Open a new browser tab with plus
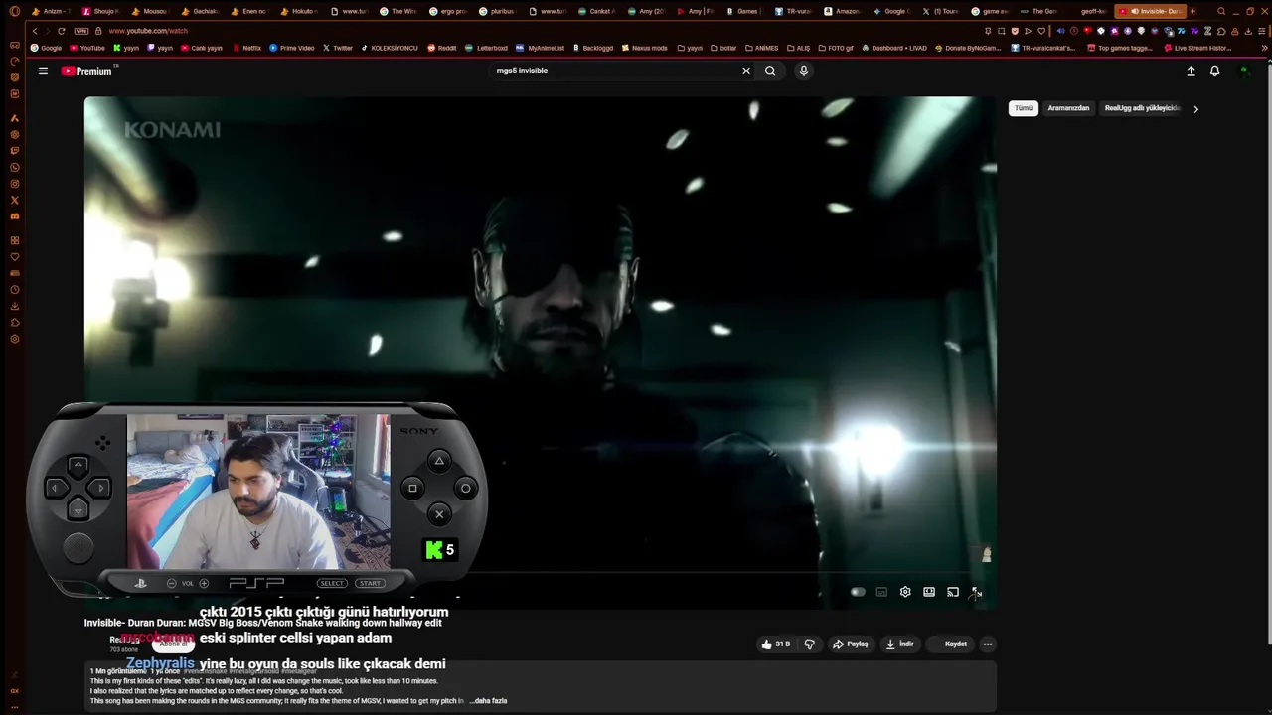Image resolution: width=1272 pixels, height=715 pixels. pos(1192,11)
